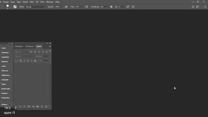Screen dimensions: 208x117
Task: Expand the Flow percentage dropdown arrow
Action: pos(82,7)
